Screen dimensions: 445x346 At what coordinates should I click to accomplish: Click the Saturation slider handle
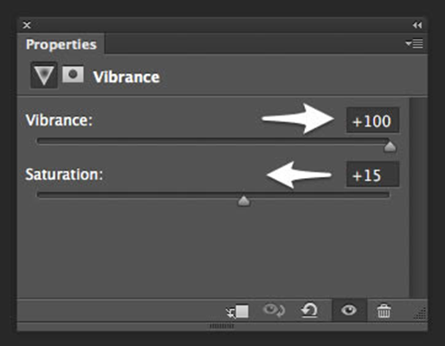coord(244,201)
